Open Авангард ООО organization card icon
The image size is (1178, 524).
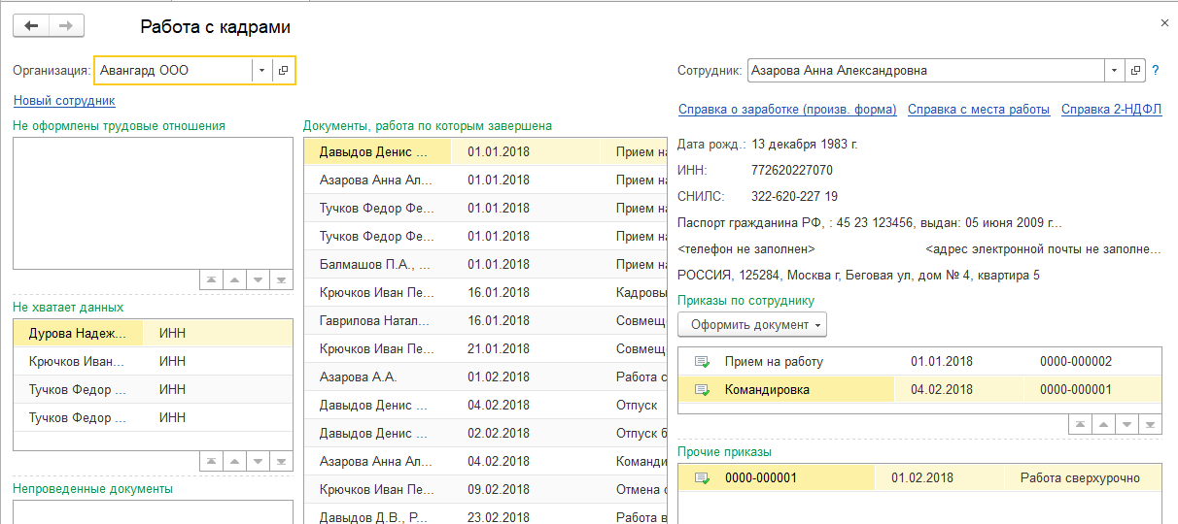[282, 70]
